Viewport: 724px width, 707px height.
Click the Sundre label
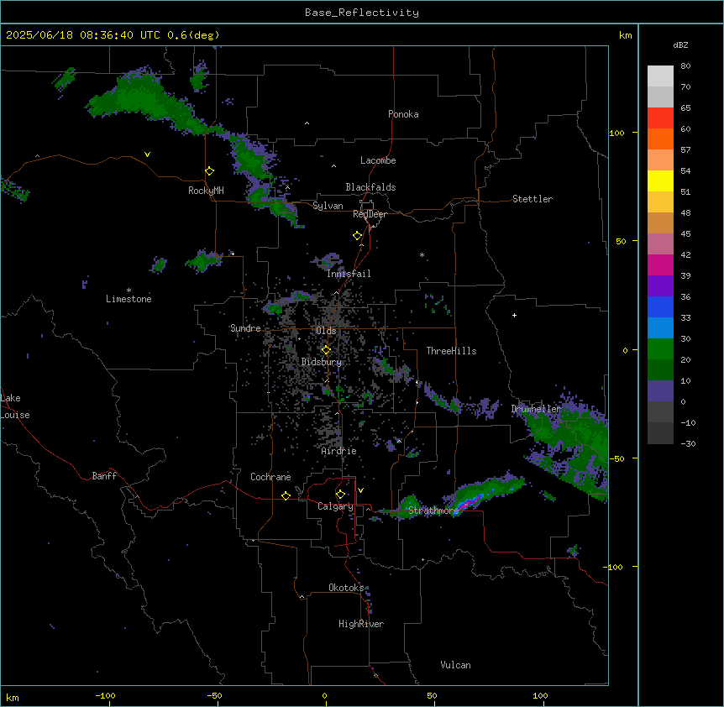coord(245,328)
